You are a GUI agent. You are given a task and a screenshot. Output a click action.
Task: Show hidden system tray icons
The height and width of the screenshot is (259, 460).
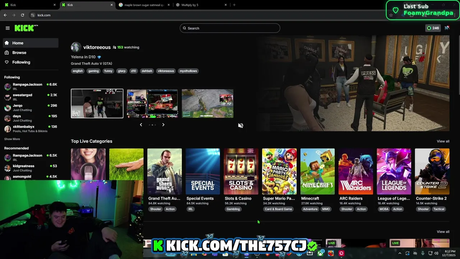click(x=400, y=253)
